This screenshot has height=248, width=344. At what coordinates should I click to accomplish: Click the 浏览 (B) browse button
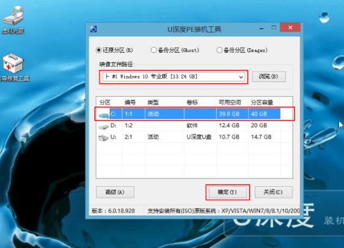click(x=269, y=77)
